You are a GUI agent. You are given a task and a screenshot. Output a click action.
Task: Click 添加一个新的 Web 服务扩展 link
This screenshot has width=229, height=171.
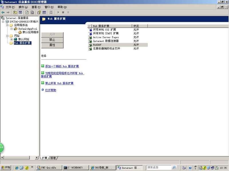point(62,66)
